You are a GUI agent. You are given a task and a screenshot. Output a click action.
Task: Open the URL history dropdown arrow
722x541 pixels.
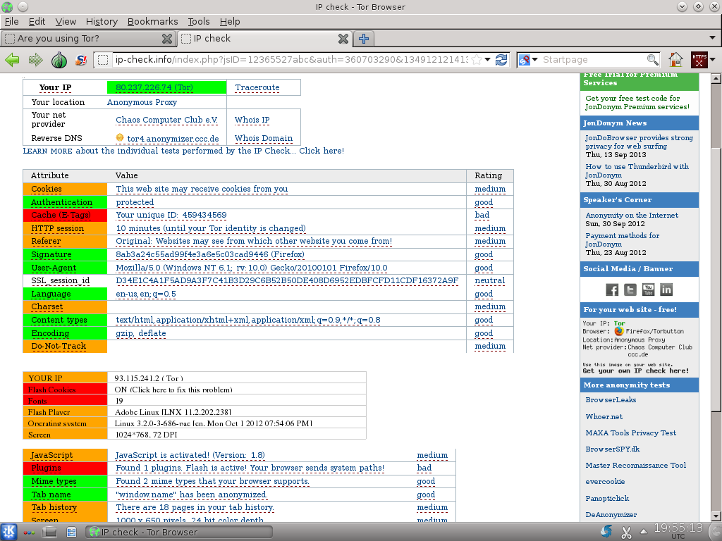488,60
